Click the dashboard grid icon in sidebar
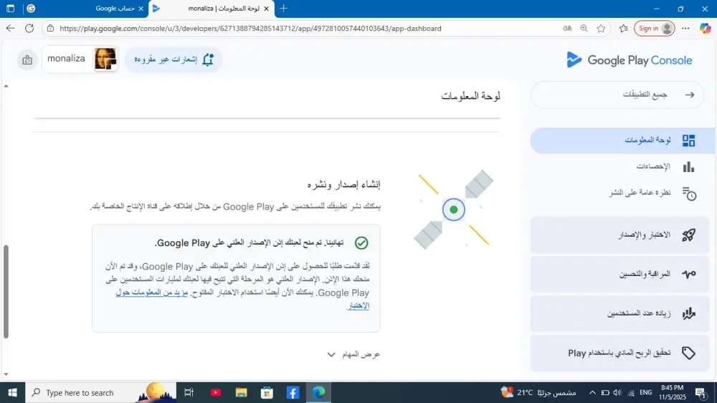Screen dimensions: 717x403 point(688,141)
